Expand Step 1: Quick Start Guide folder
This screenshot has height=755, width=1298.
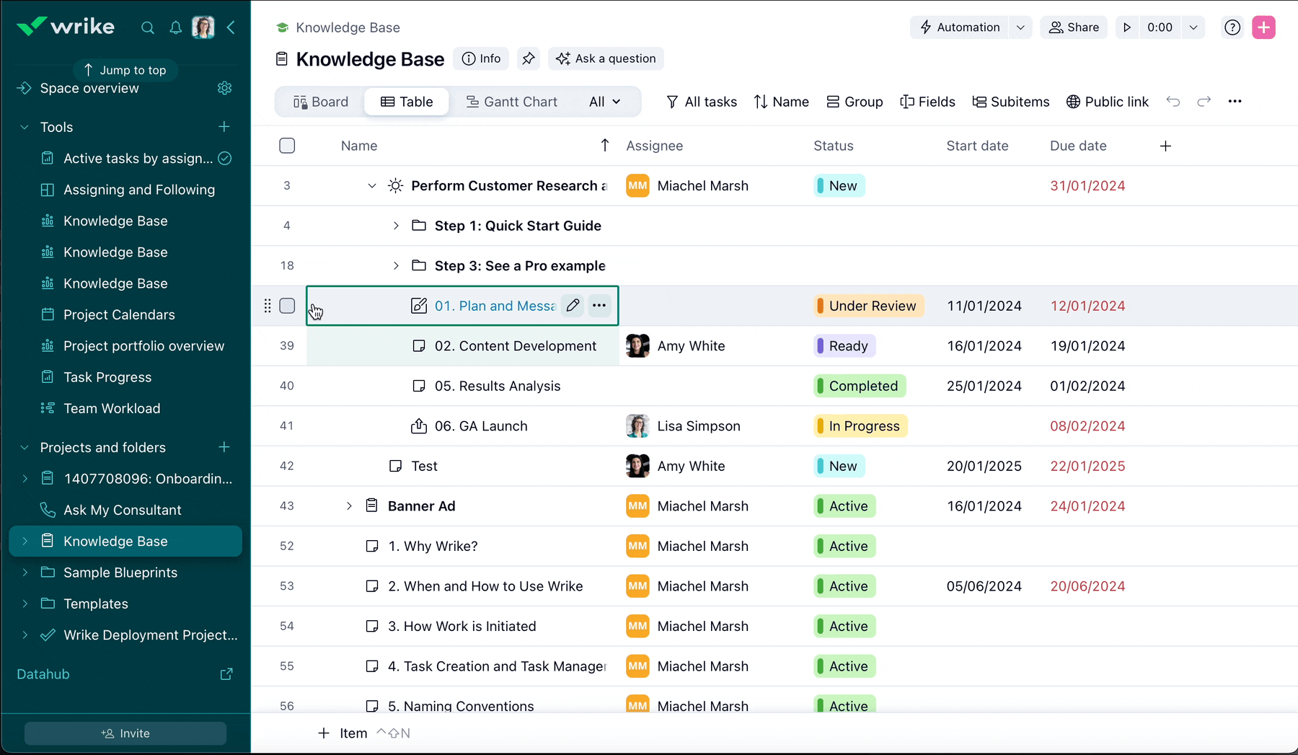(396, 226)
